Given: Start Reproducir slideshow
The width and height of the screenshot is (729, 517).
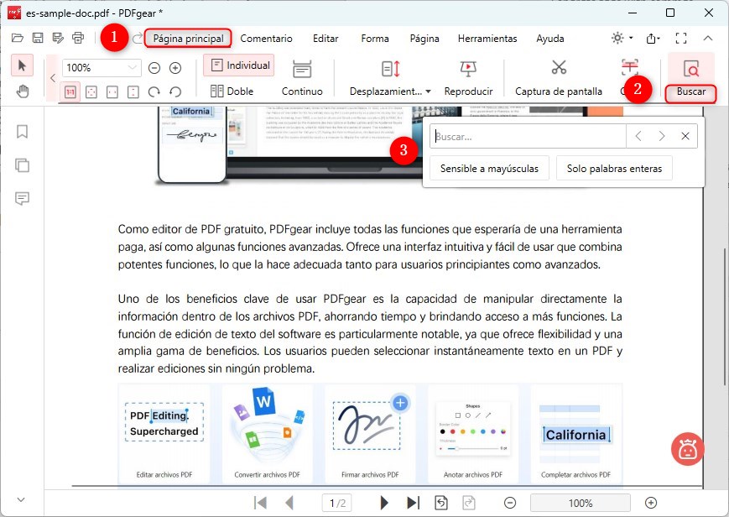Looking at the screenshot, I should click(x=468, y=78).
